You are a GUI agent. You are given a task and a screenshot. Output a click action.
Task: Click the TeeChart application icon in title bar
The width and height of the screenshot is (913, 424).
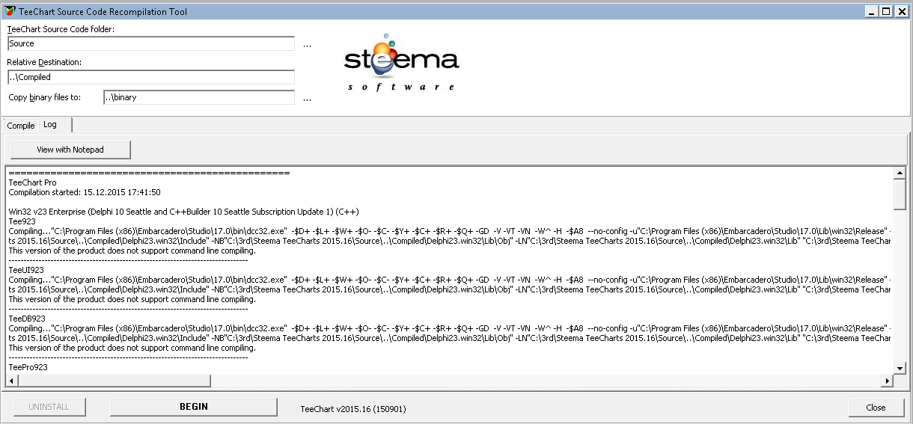(x=10, y=11)
